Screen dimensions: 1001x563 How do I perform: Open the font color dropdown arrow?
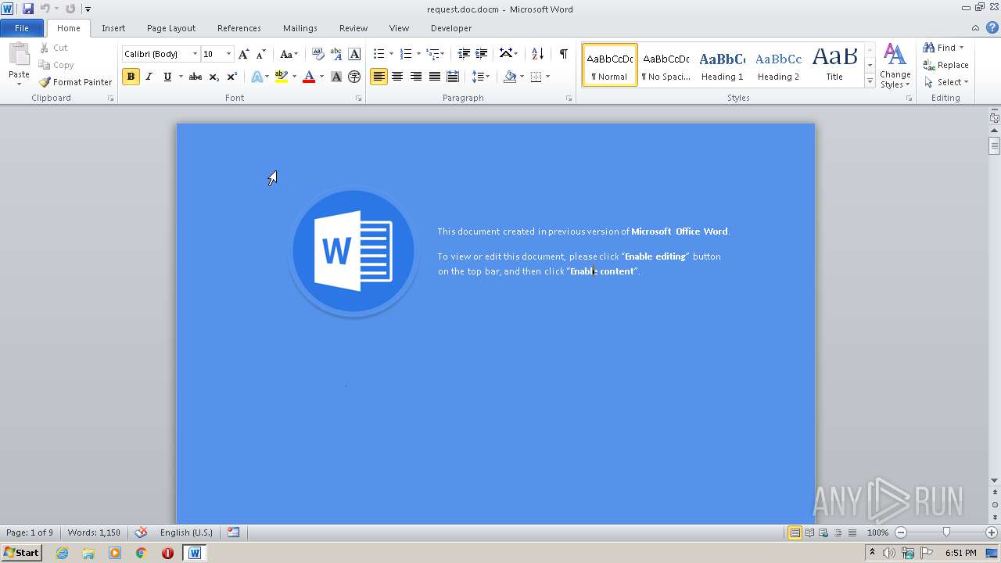tap(321, 77)
